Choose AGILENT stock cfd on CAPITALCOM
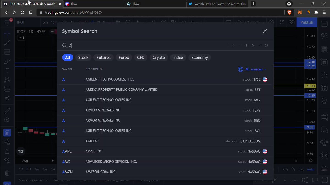Image resolution: width=330 pixels, height=185 pixels. [x=165, y=141]
